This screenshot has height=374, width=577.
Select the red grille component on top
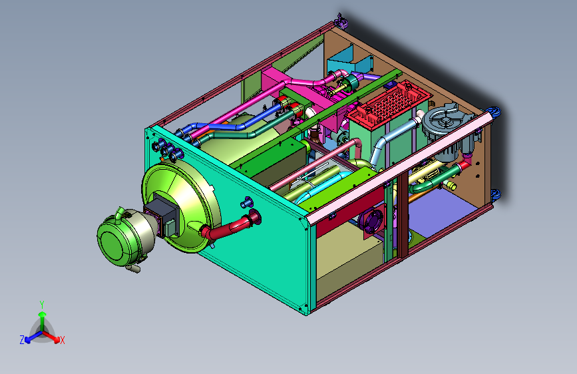click(x=390, y=104)
